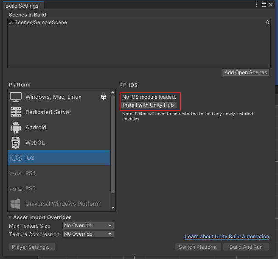Select the PS4 platform
The width and height of the screenshot is (278, 259).
click(x=59, y=173)
